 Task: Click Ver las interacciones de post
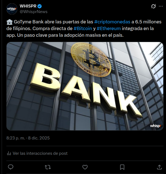tap(40, 153)
